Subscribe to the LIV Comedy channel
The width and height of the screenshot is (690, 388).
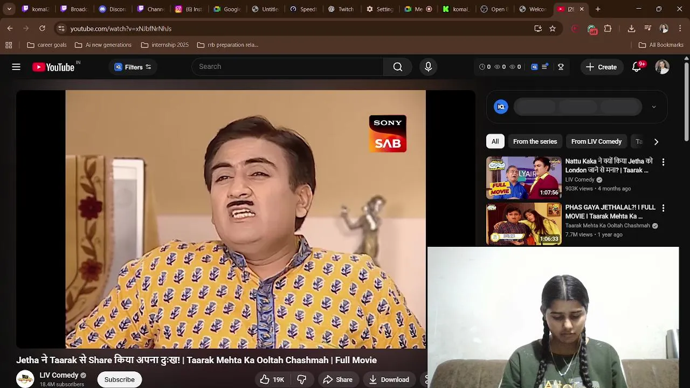pyautogui.click(x=120, y=379)
